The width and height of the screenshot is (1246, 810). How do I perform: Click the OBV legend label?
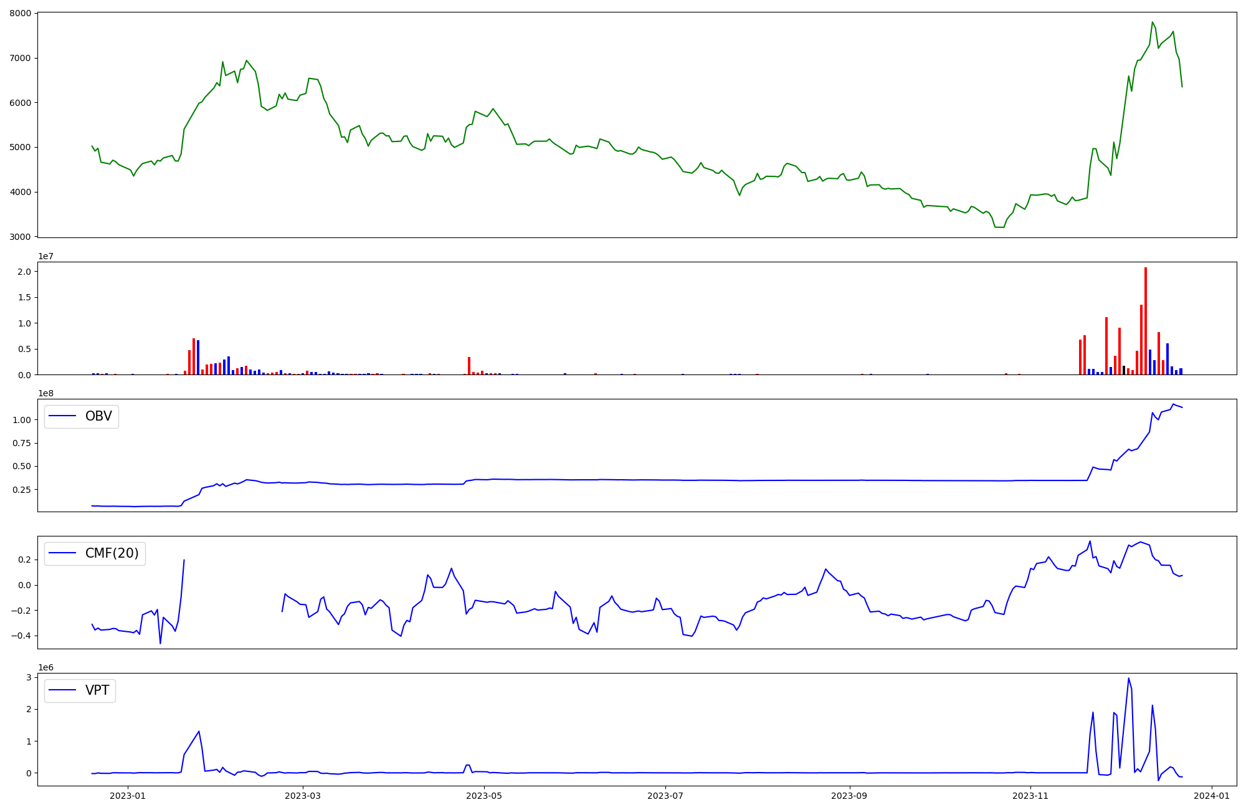pyautogui.click(x=98, y=416)
